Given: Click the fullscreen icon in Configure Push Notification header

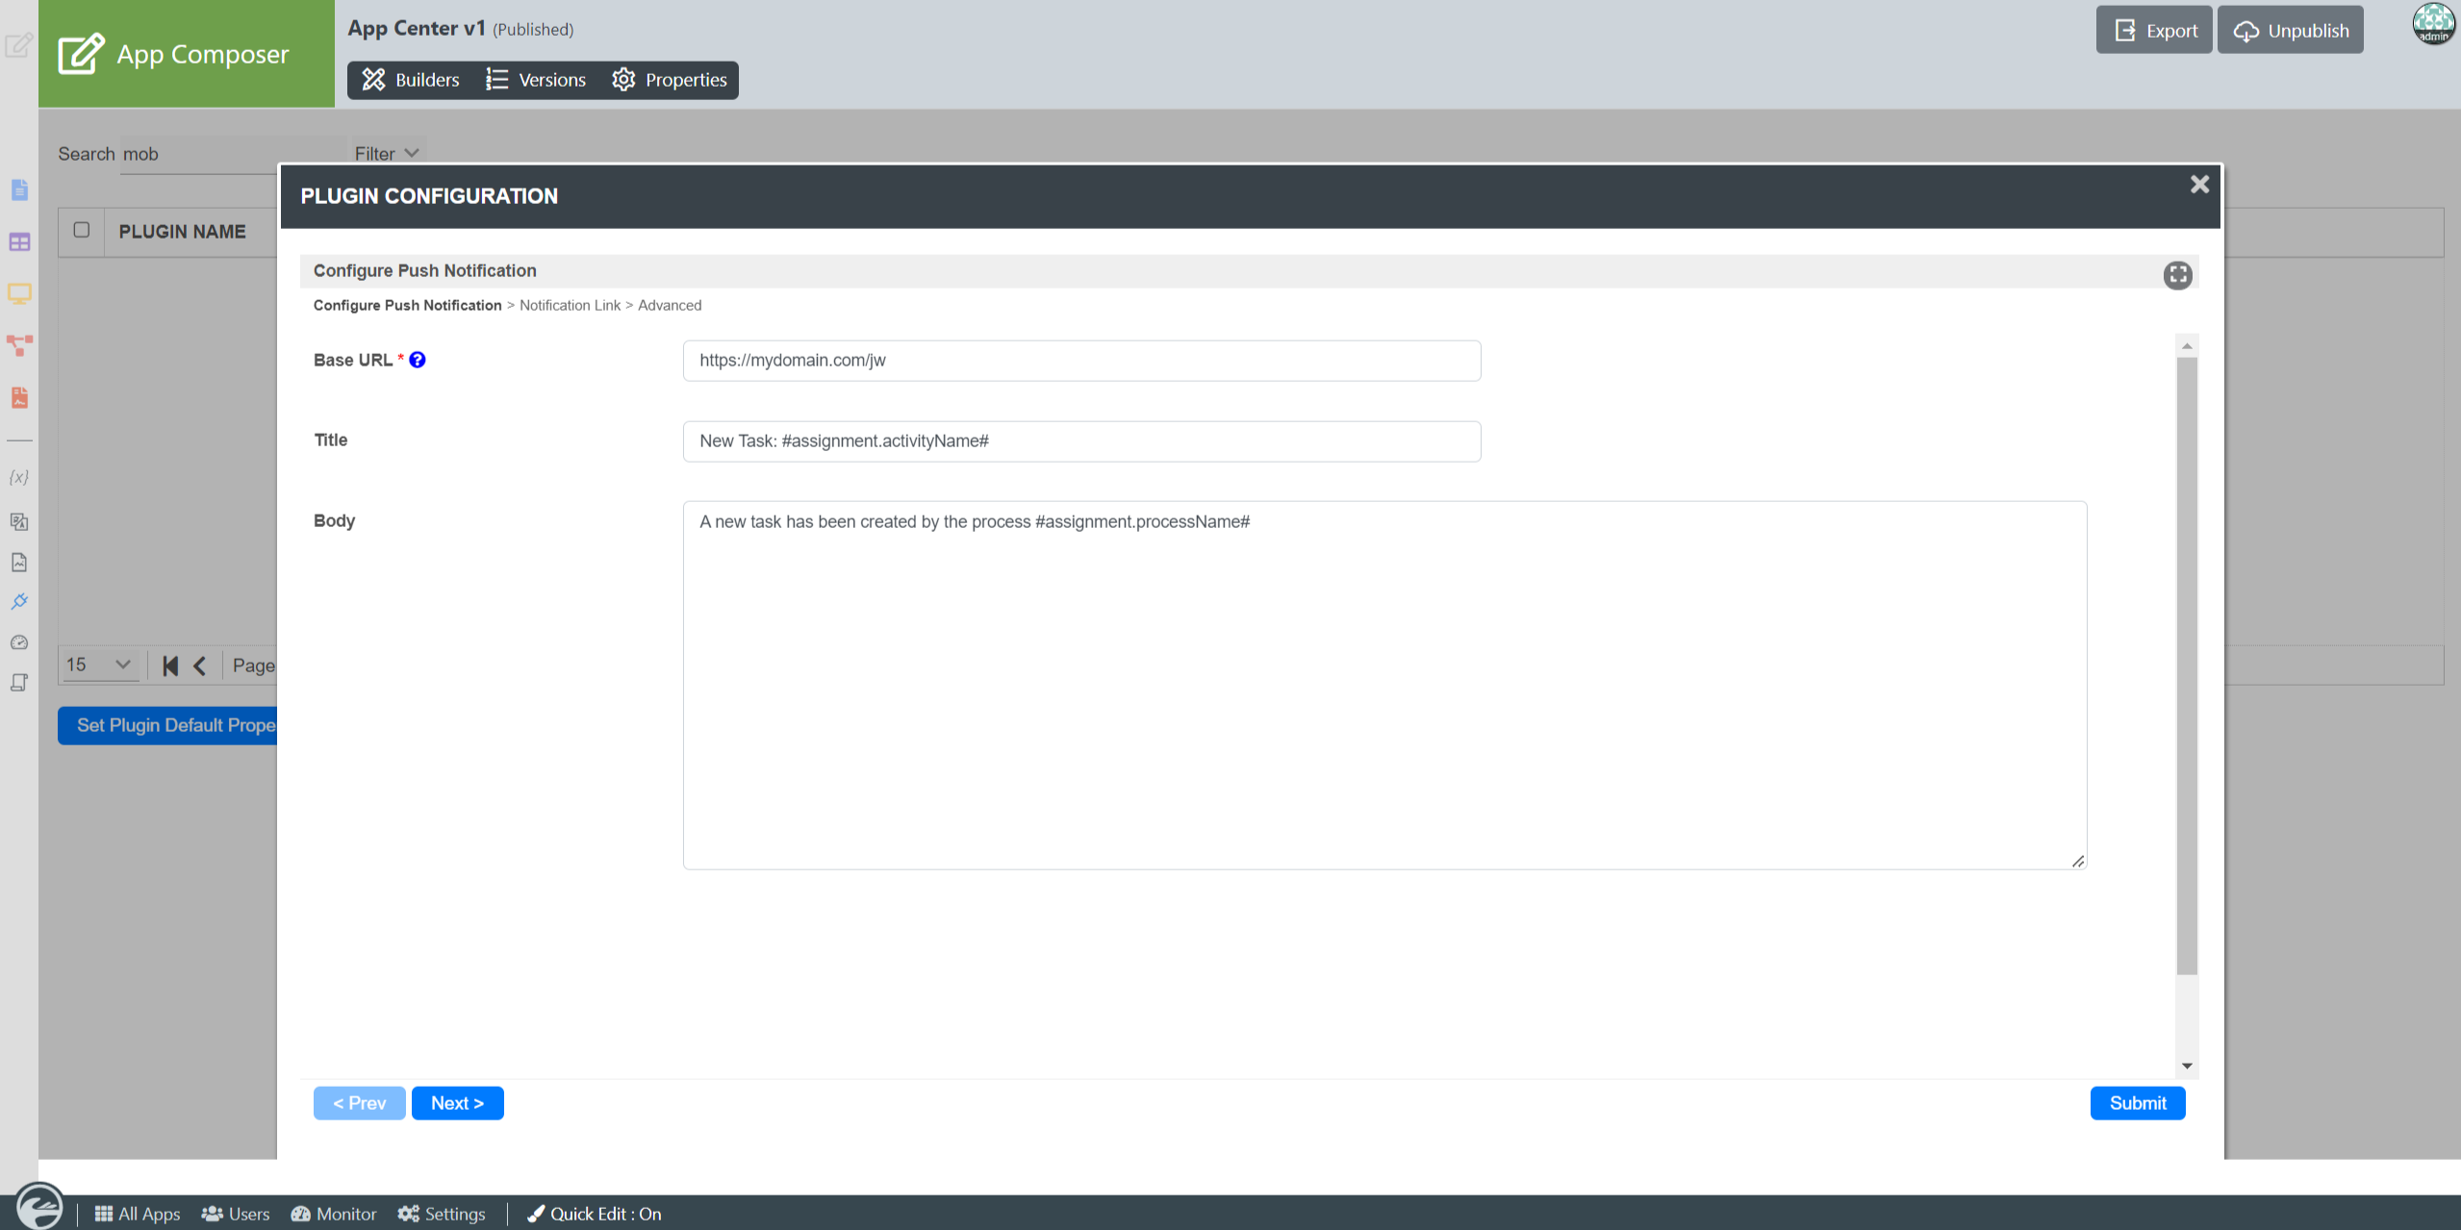Looking at the screenshot, I should tap(2177, 275).
